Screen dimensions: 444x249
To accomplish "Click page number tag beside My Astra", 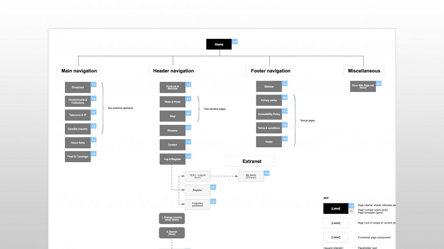I will 267,173.
